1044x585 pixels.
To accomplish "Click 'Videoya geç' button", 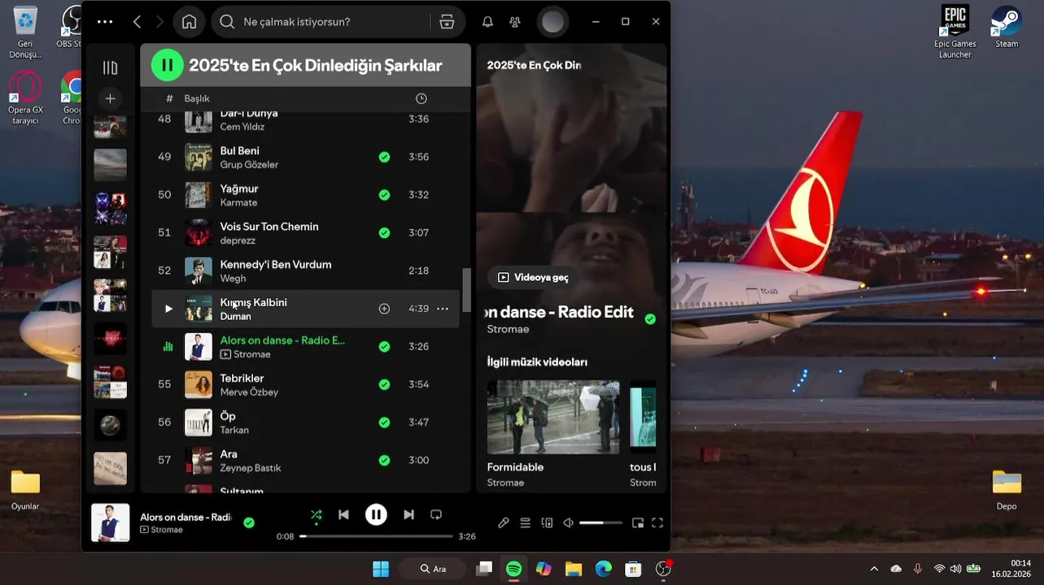I will [533, 277].
